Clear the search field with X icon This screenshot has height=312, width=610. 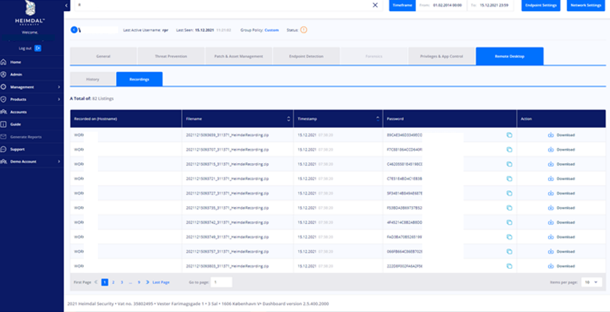pyautogui.click(x=375, y=5)
